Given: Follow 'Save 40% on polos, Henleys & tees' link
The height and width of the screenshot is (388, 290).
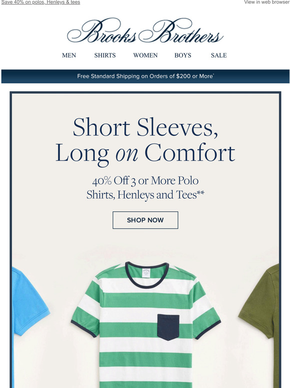Looking at the screenshot, I should click(x=40, y=2).
